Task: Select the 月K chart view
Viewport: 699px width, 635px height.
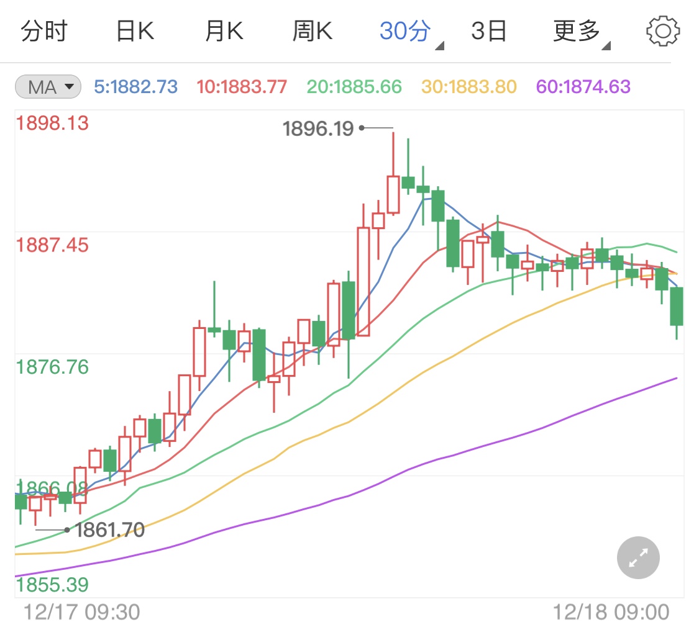Action: click(224, 31)
